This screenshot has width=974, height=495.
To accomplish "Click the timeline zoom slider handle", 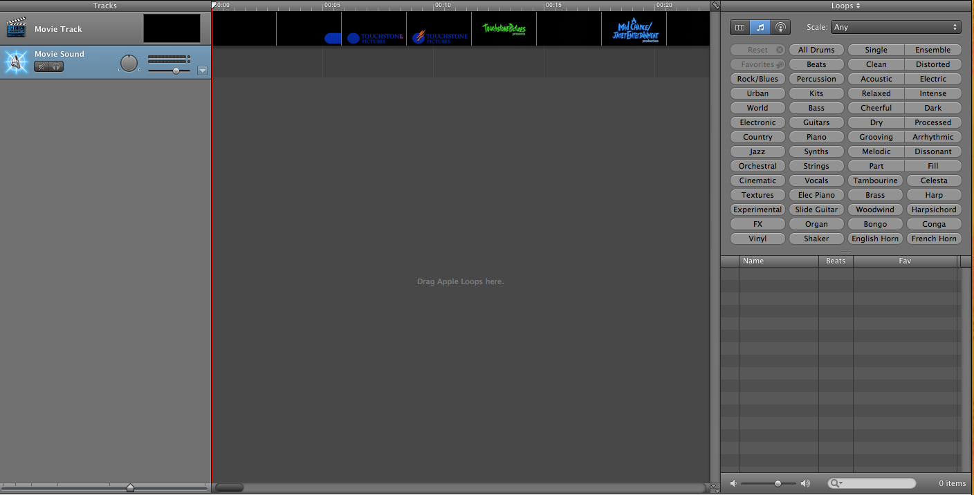I will pyautogui.click(x=130, y=487).
